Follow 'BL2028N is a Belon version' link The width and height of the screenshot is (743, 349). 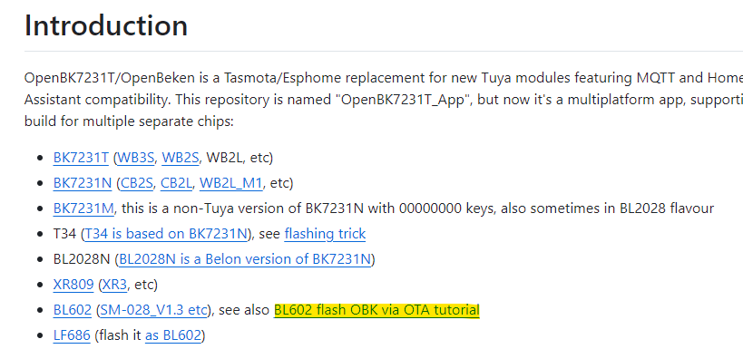click(x=245, y=259)
